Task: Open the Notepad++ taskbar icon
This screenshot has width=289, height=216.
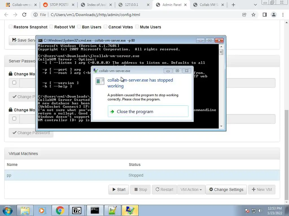Action: (112, 210)
